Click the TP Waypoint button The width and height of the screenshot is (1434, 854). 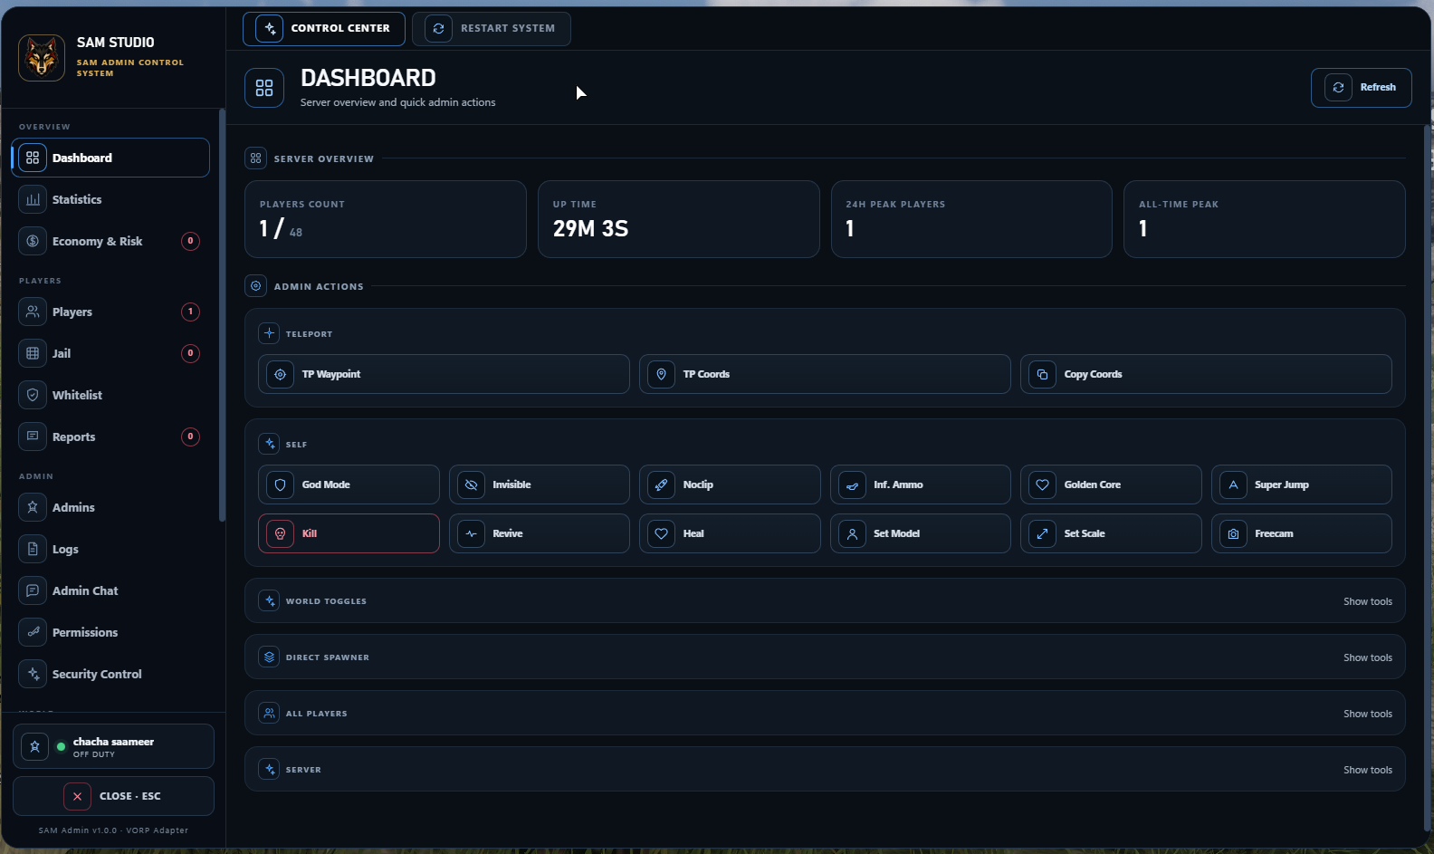point(444,374)
